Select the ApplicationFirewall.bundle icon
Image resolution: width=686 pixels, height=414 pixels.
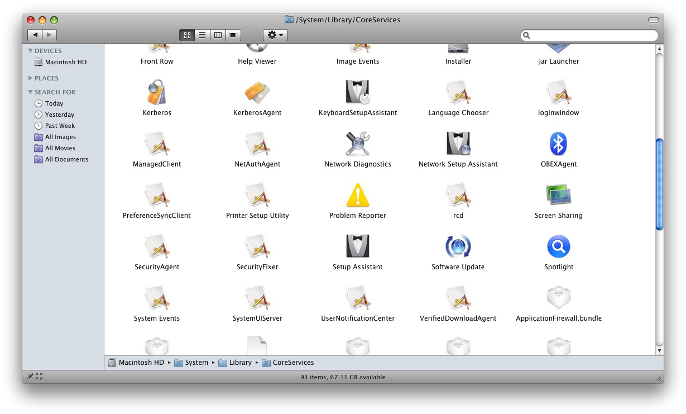(x=559, y=298)
